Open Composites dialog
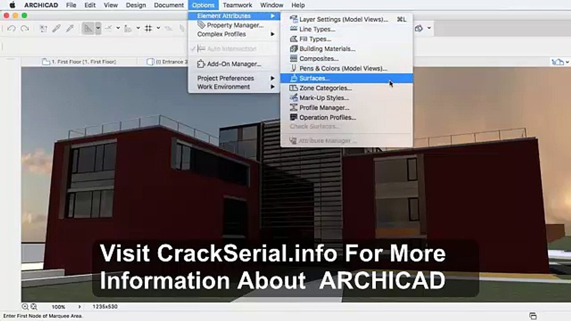The width and height of the screenshot is (571, 321). point(347,58)
